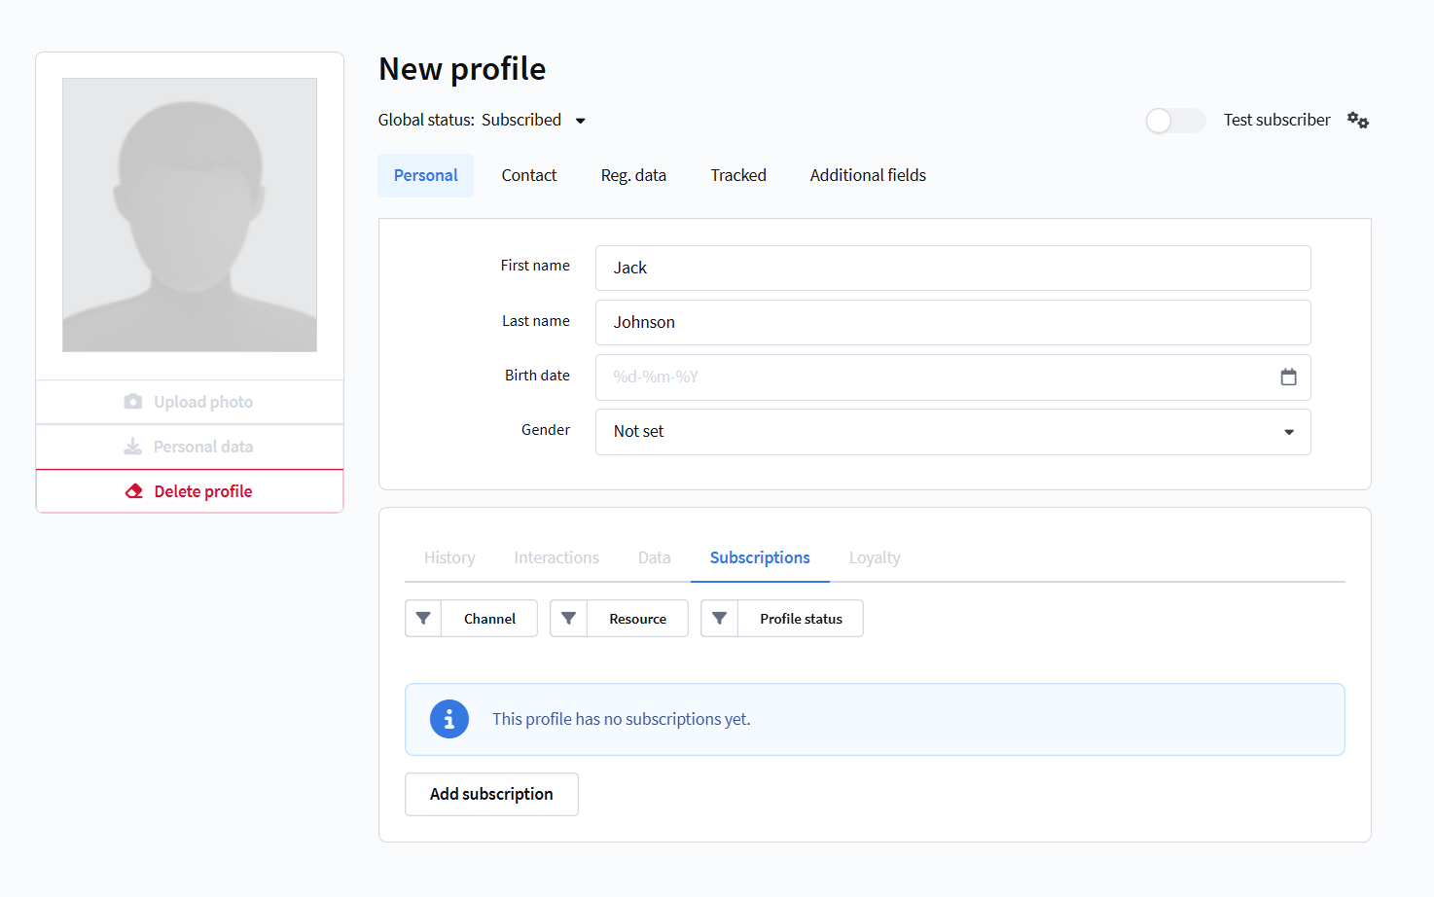
Task: Switch to the Contact tab
Action: (x=529, y=175)
